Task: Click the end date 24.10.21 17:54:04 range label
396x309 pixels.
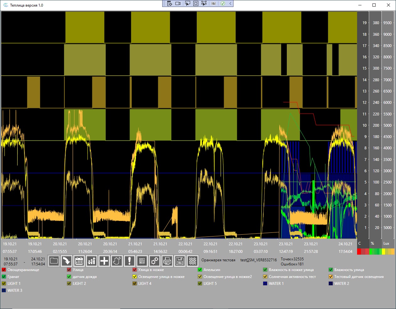Action: coord(38,262)
